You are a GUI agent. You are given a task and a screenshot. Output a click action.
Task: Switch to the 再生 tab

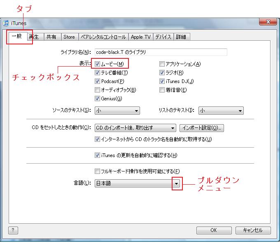(x=35, y=37)
